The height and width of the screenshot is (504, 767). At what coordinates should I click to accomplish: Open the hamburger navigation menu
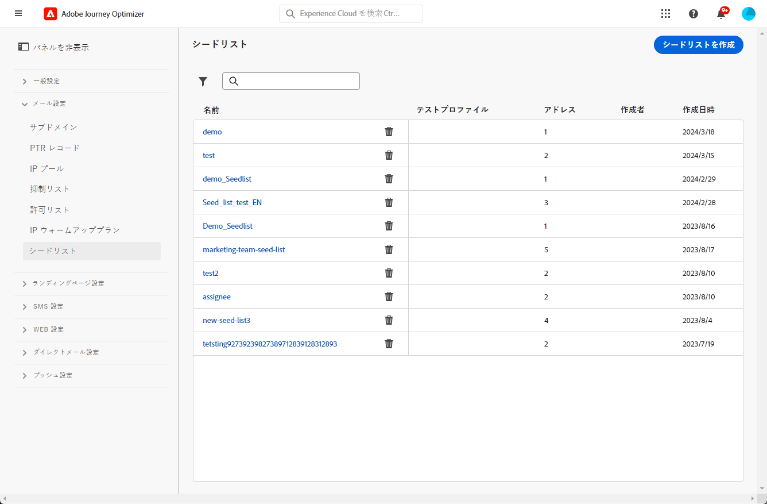click(x=18, y=14)
